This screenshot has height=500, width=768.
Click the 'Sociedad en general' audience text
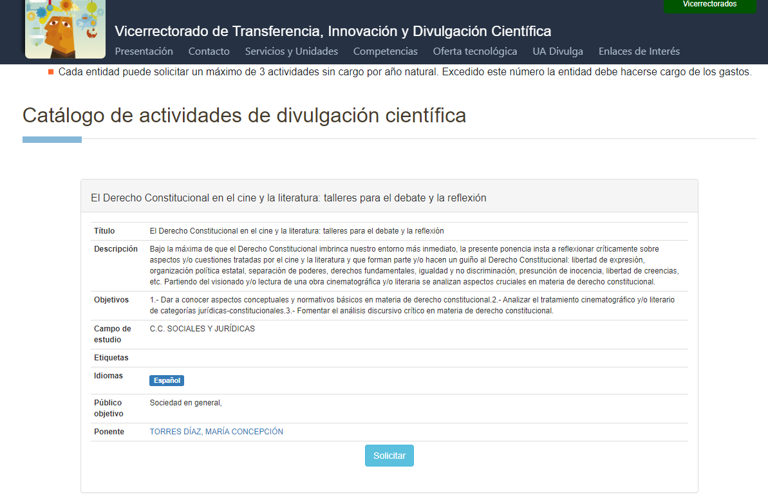(185, 403)
